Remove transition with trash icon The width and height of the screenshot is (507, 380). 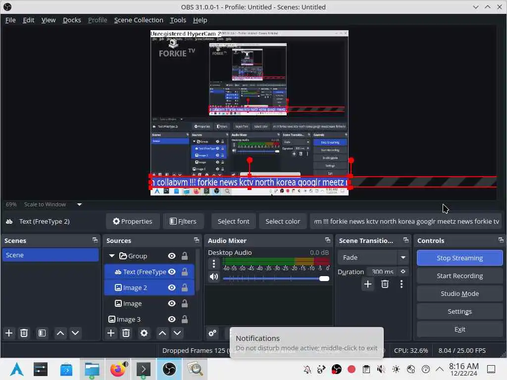point(385,284)
